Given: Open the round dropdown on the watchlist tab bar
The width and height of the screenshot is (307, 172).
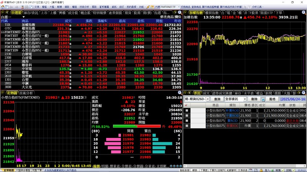Looking at the screenshot, I should (x=3, y=13).
